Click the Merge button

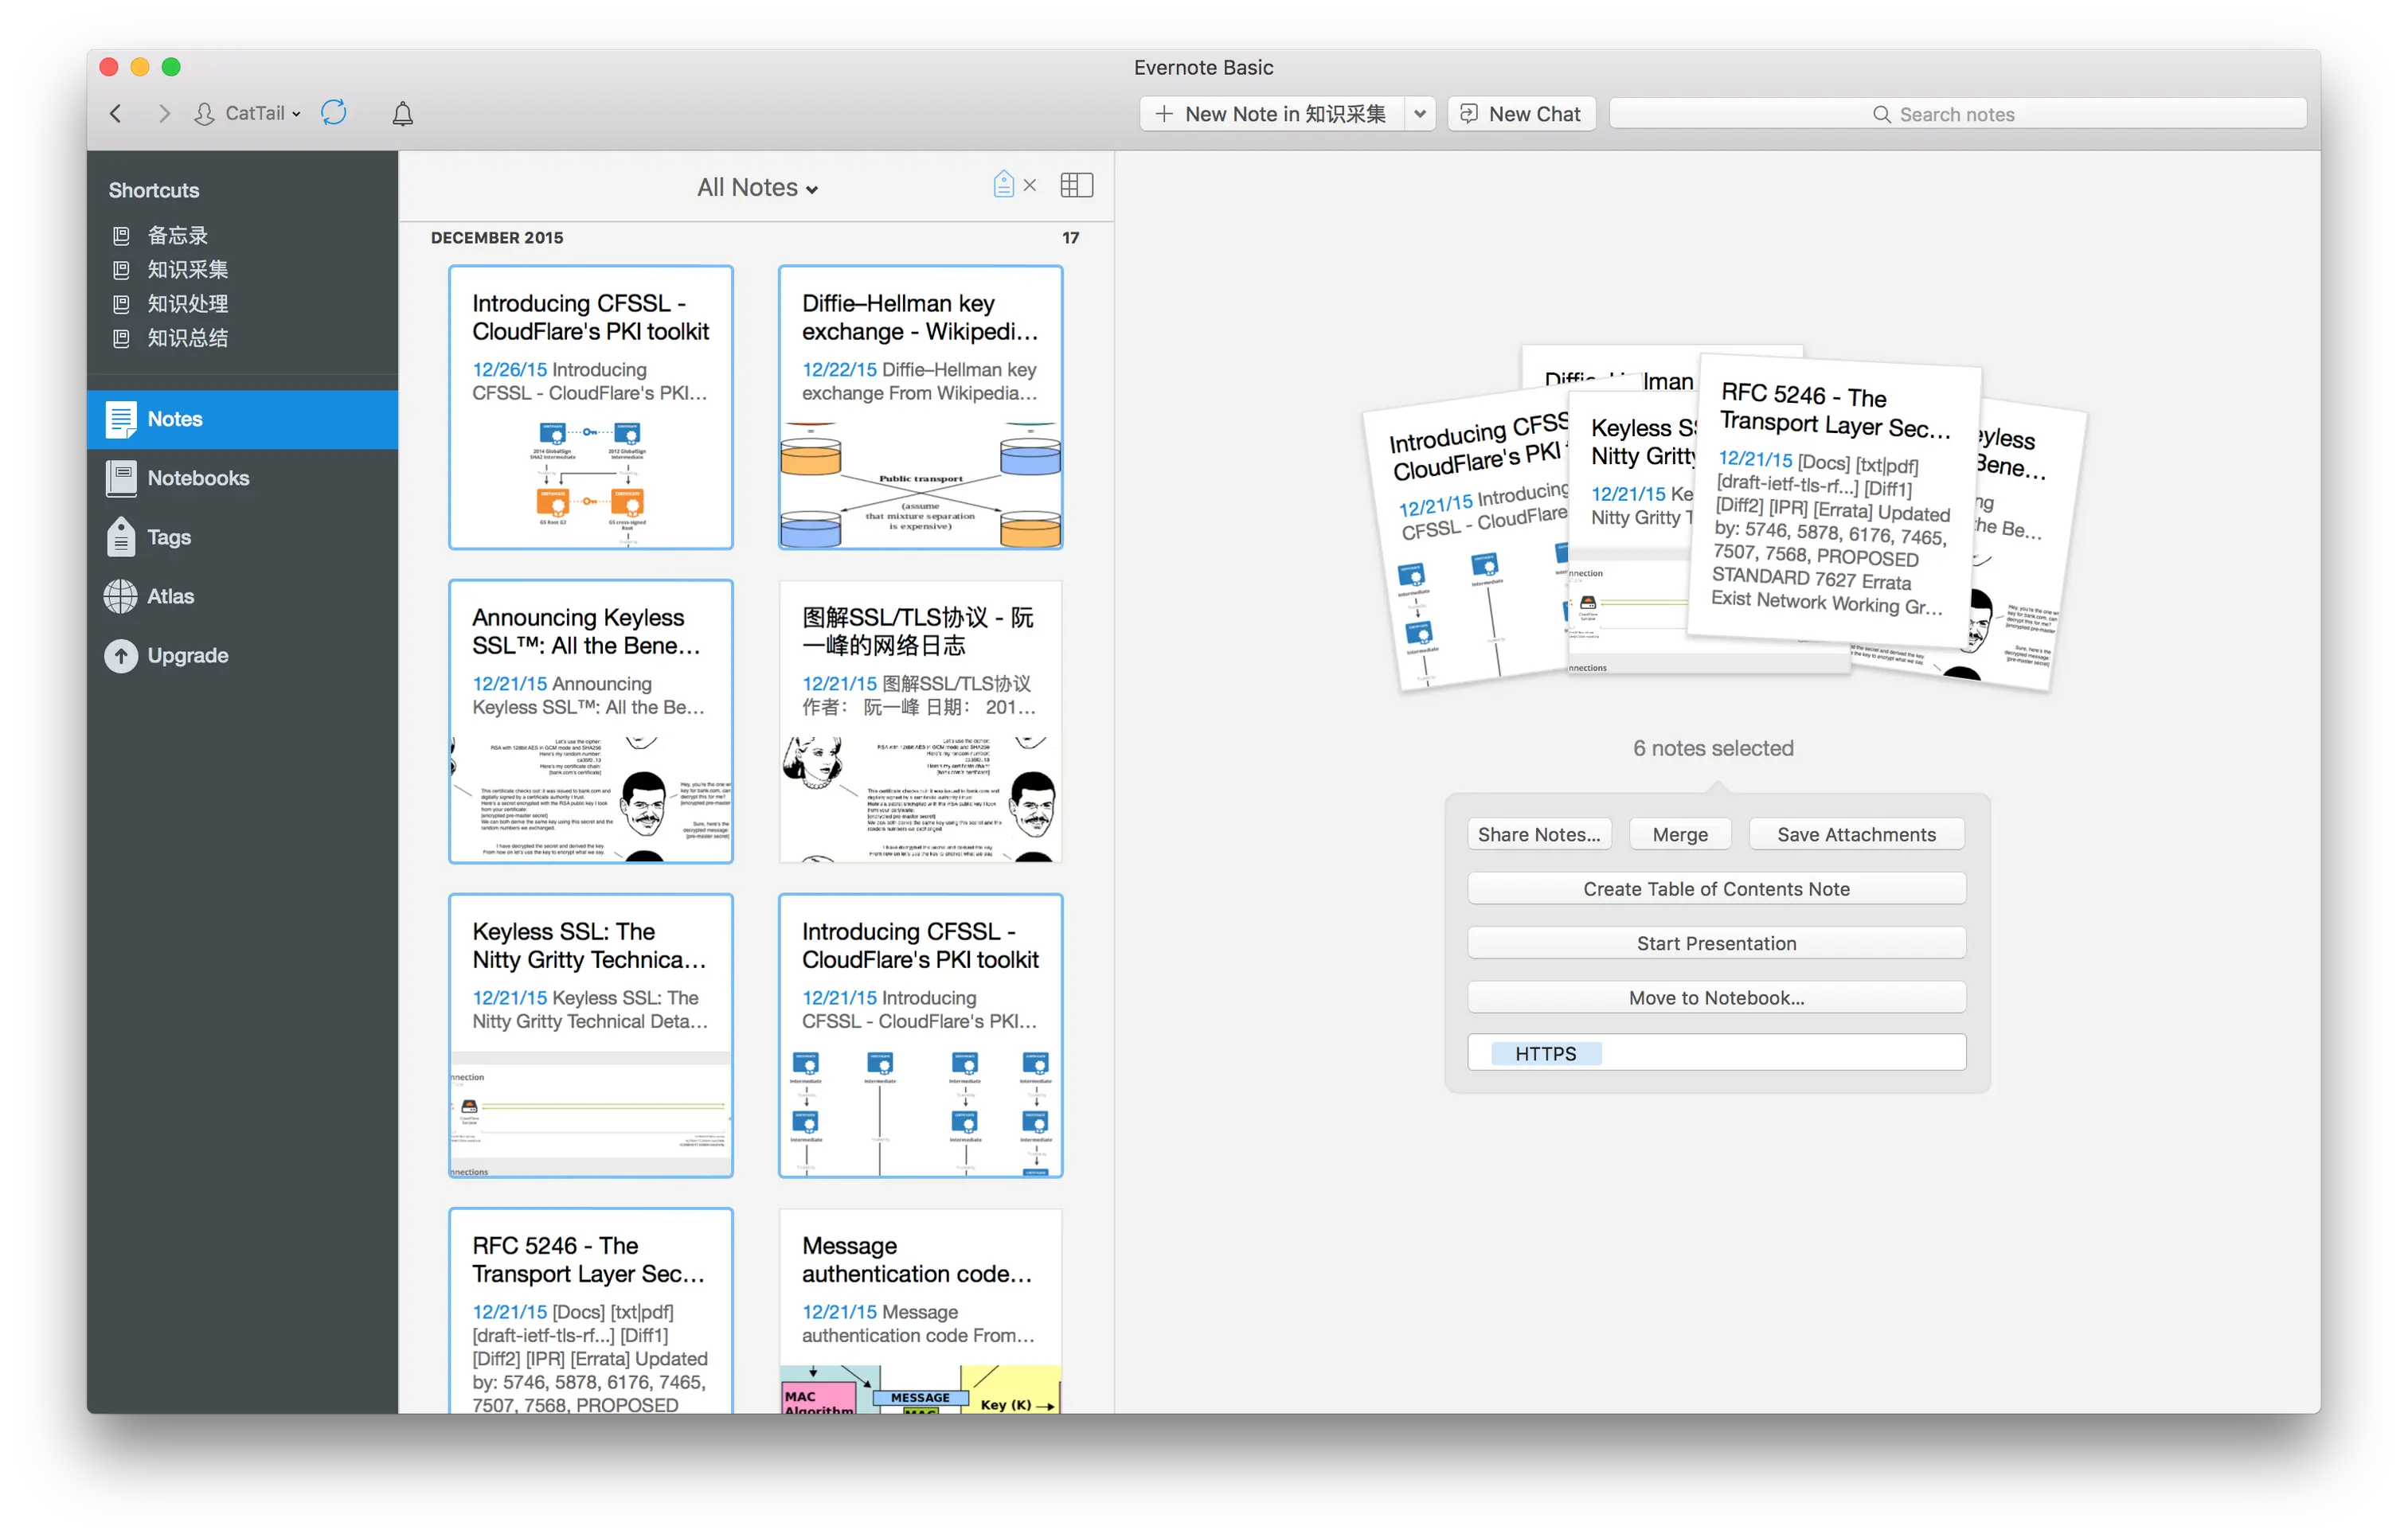1679,834
